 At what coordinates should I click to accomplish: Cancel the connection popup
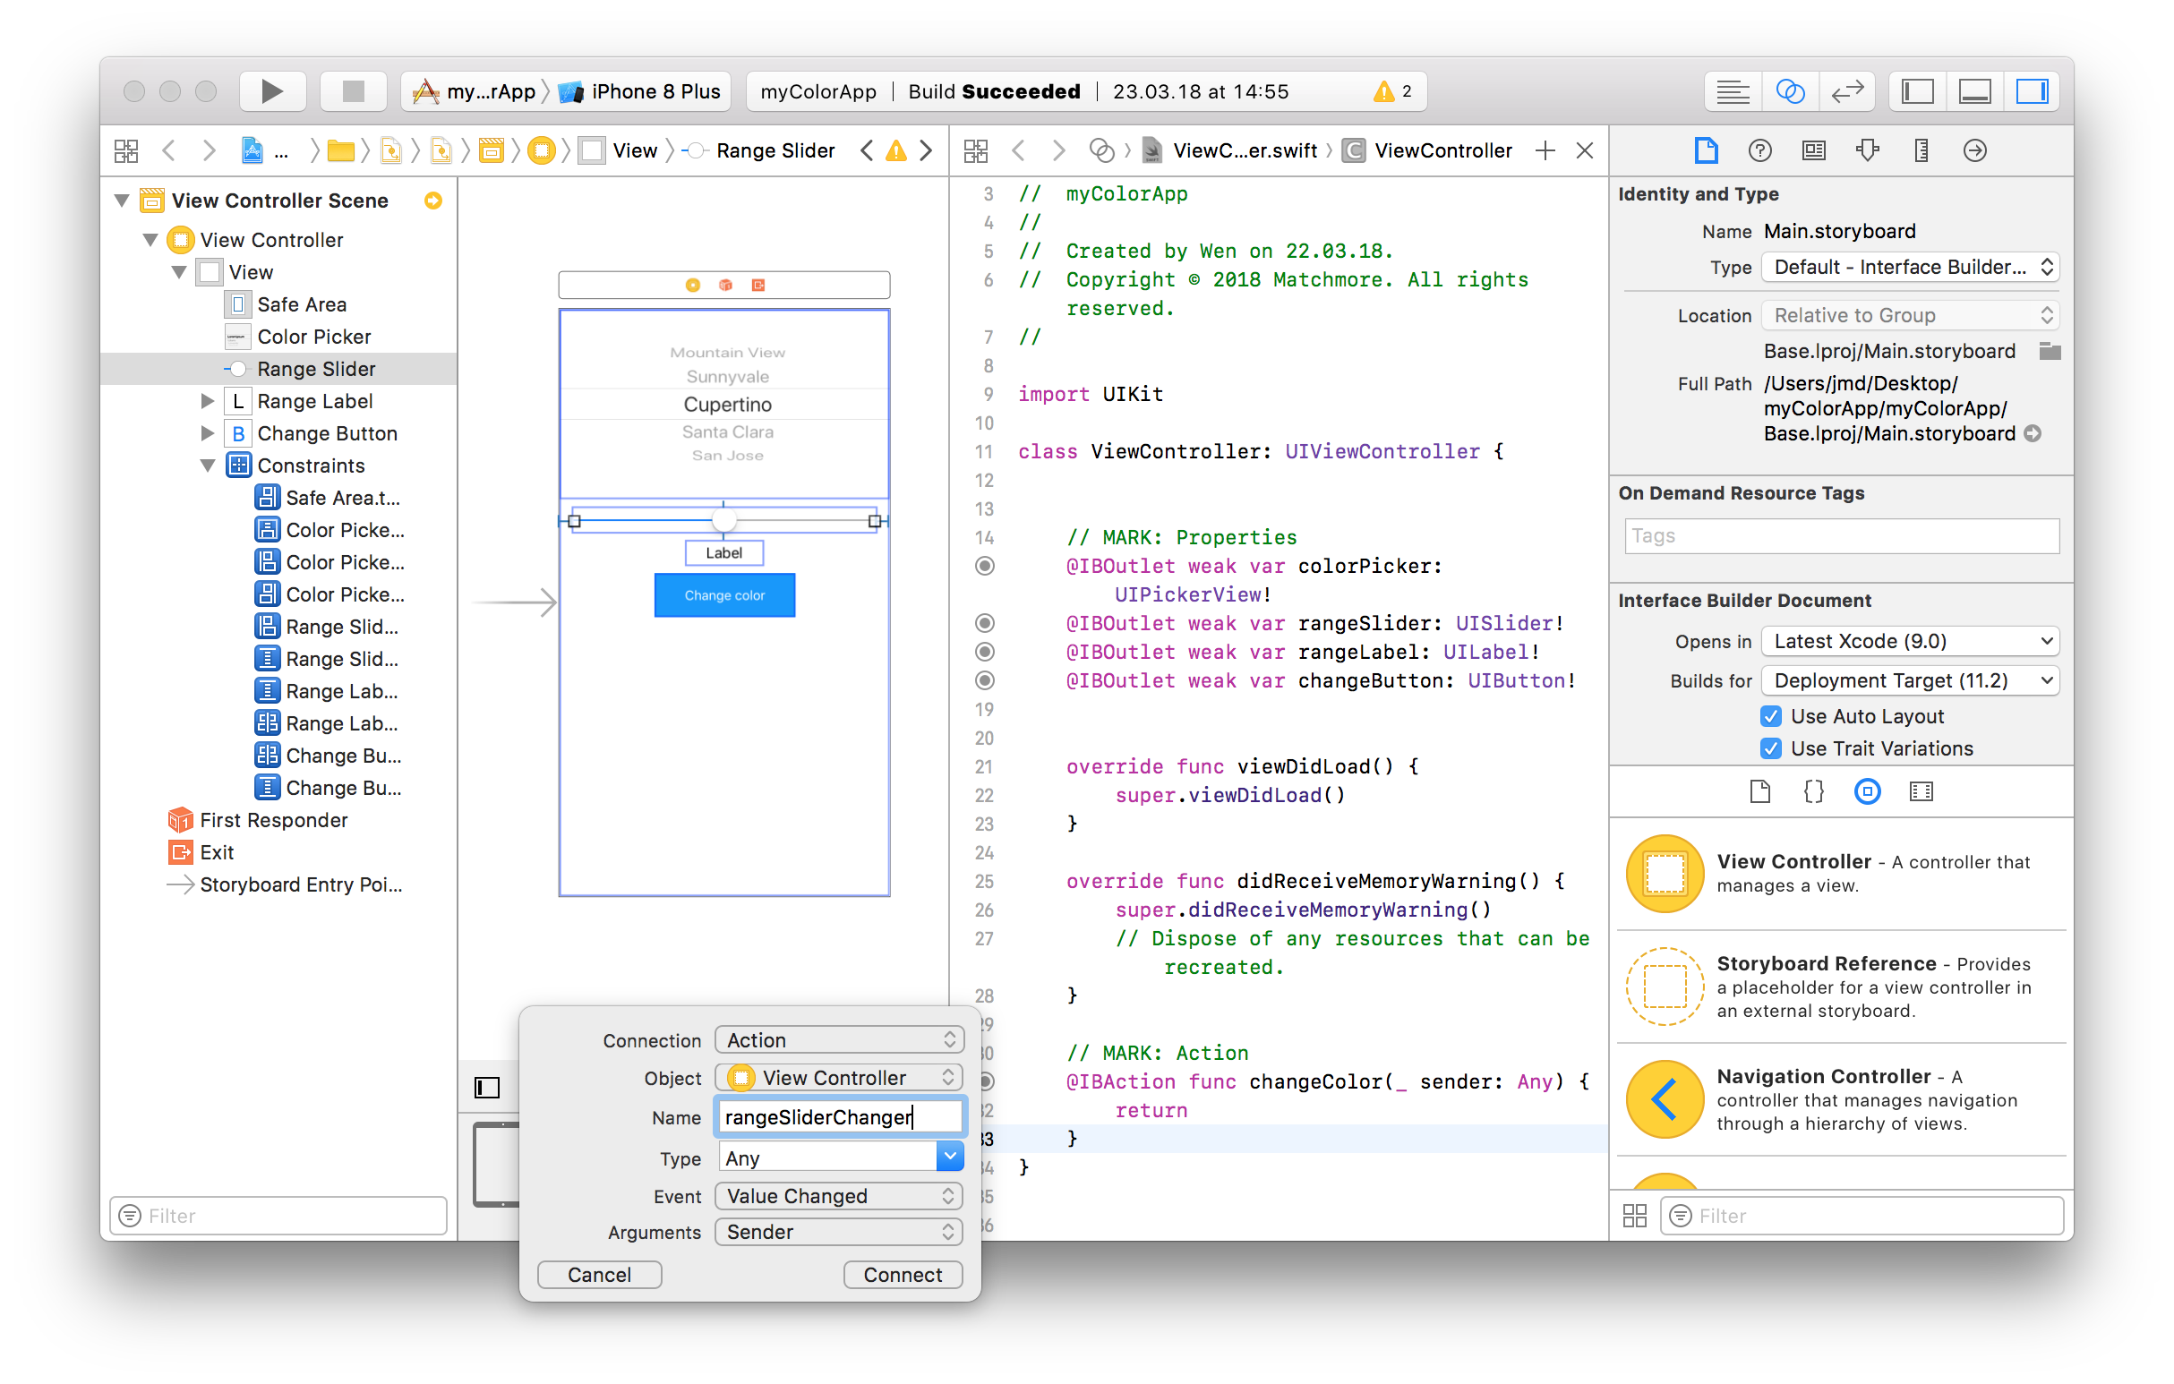coord(599,1274)
